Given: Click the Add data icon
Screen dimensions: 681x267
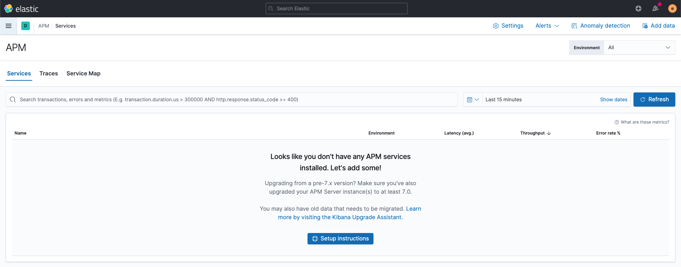Looking at the screenshot, I should (645, 26).
